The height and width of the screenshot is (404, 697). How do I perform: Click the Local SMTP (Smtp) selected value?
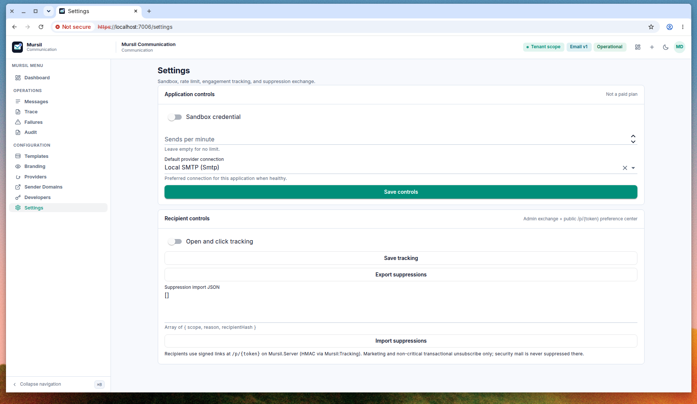(192, 168)
